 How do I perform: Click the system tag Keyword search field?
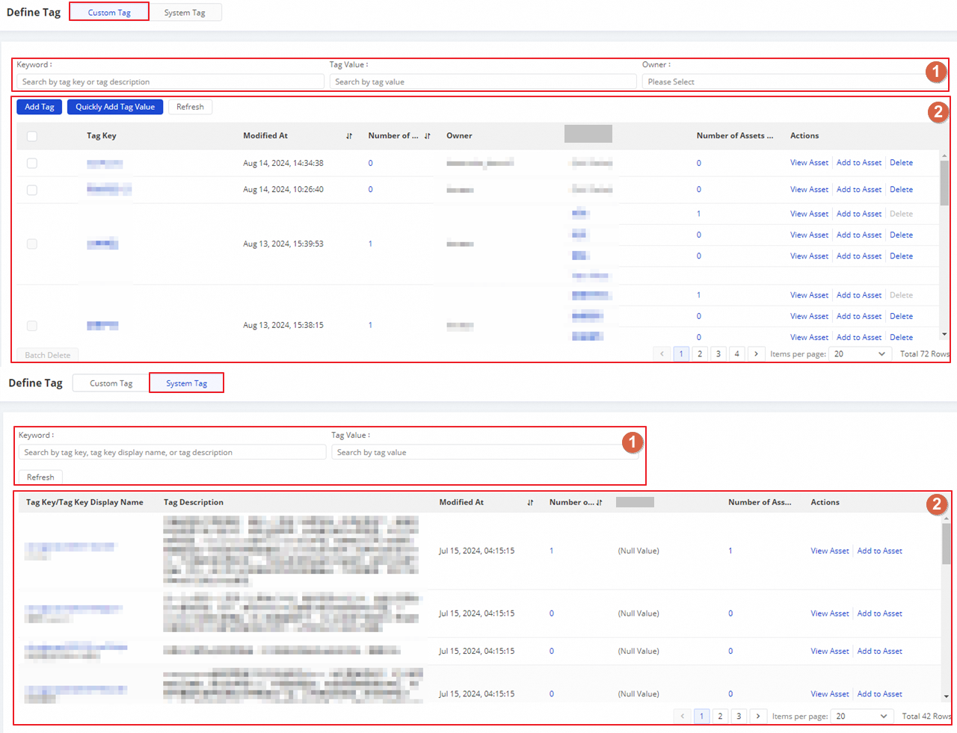tap(172, 452)
